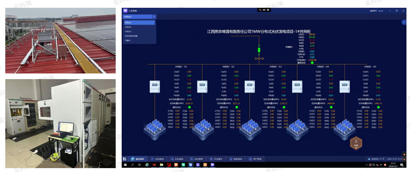
Task: Open the 历史事件 tab
Action: [x=216, y=159]
